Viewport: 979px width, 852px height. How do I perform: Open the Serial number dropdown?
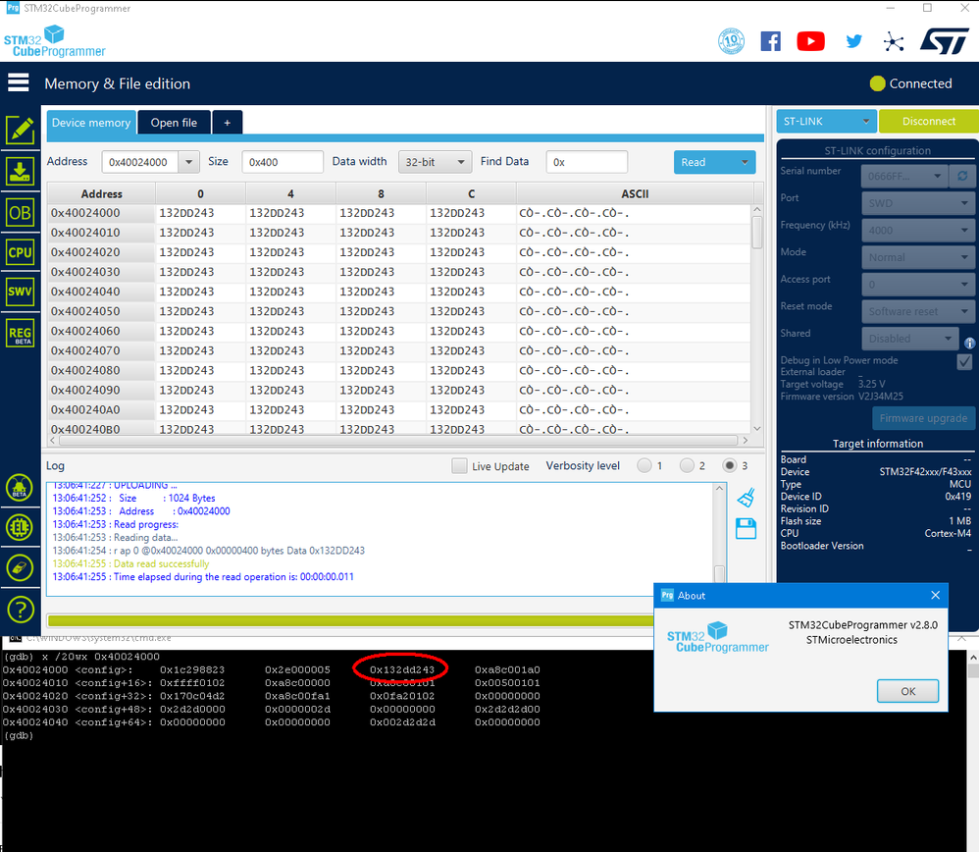click(904, 176)
